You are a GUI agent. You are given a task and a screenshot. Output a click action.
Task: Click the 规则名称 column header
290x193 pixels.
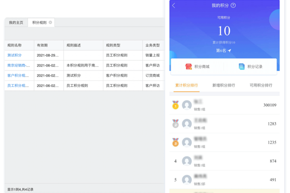coord(14,45)
